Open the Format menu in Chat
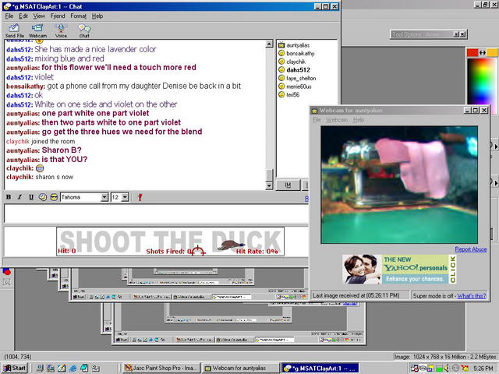The height and width of the screenshot is (374, 499). [78, 16]
